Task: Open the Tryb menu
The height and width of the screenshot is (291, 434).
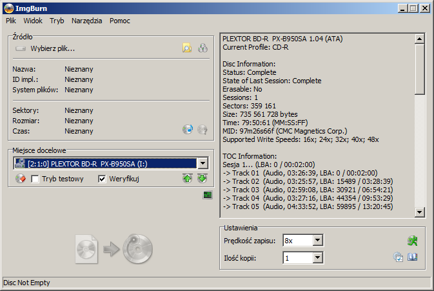Action: click(57, 21)
